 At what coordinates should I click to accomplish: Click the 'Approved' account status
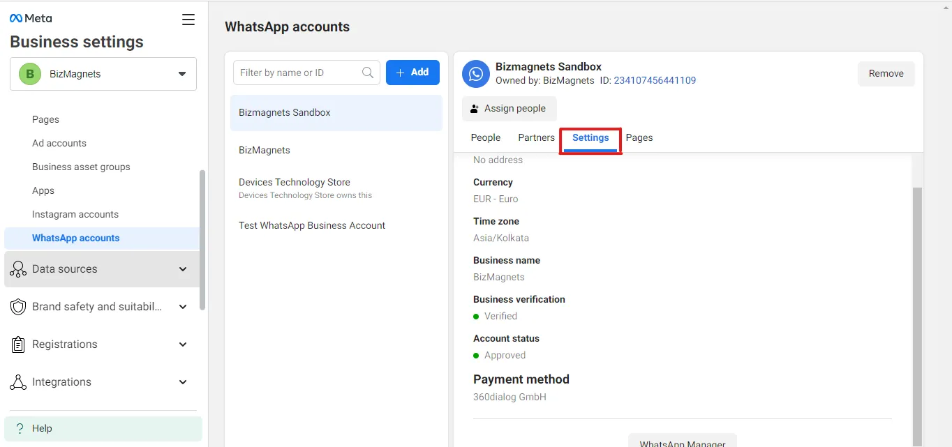505,355
